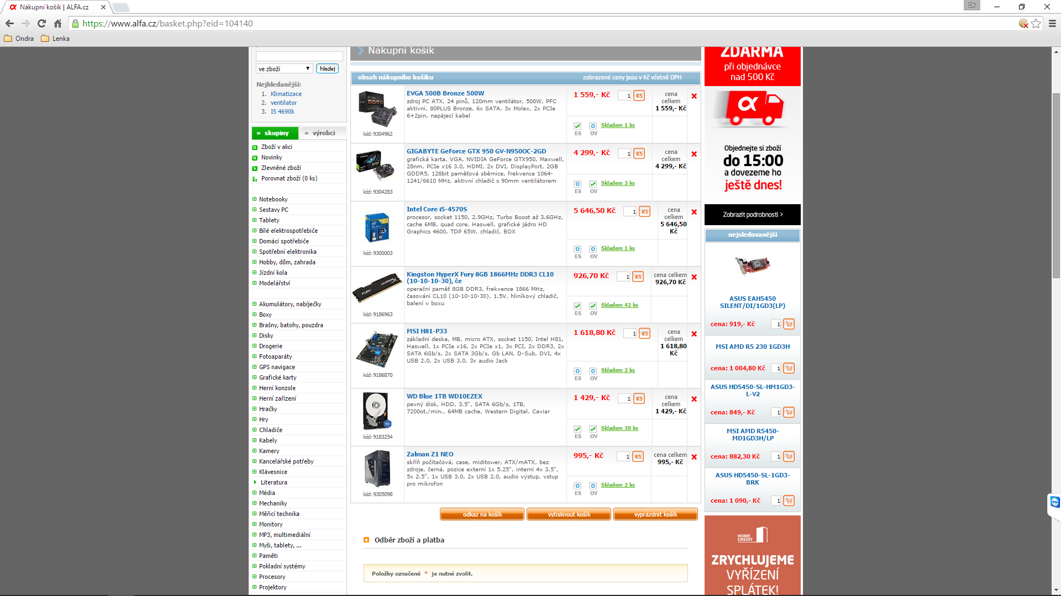Click KS icon for Kingston HyperX Fury
This screenshot has height=596, width=1061.
638,276
